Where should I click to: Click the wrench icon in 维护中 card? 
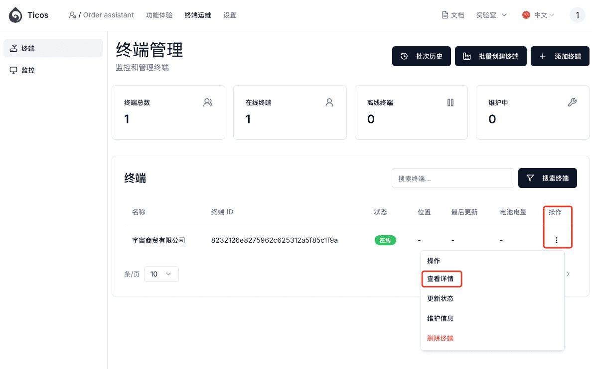pyautogui.click(x=572, y=102)
